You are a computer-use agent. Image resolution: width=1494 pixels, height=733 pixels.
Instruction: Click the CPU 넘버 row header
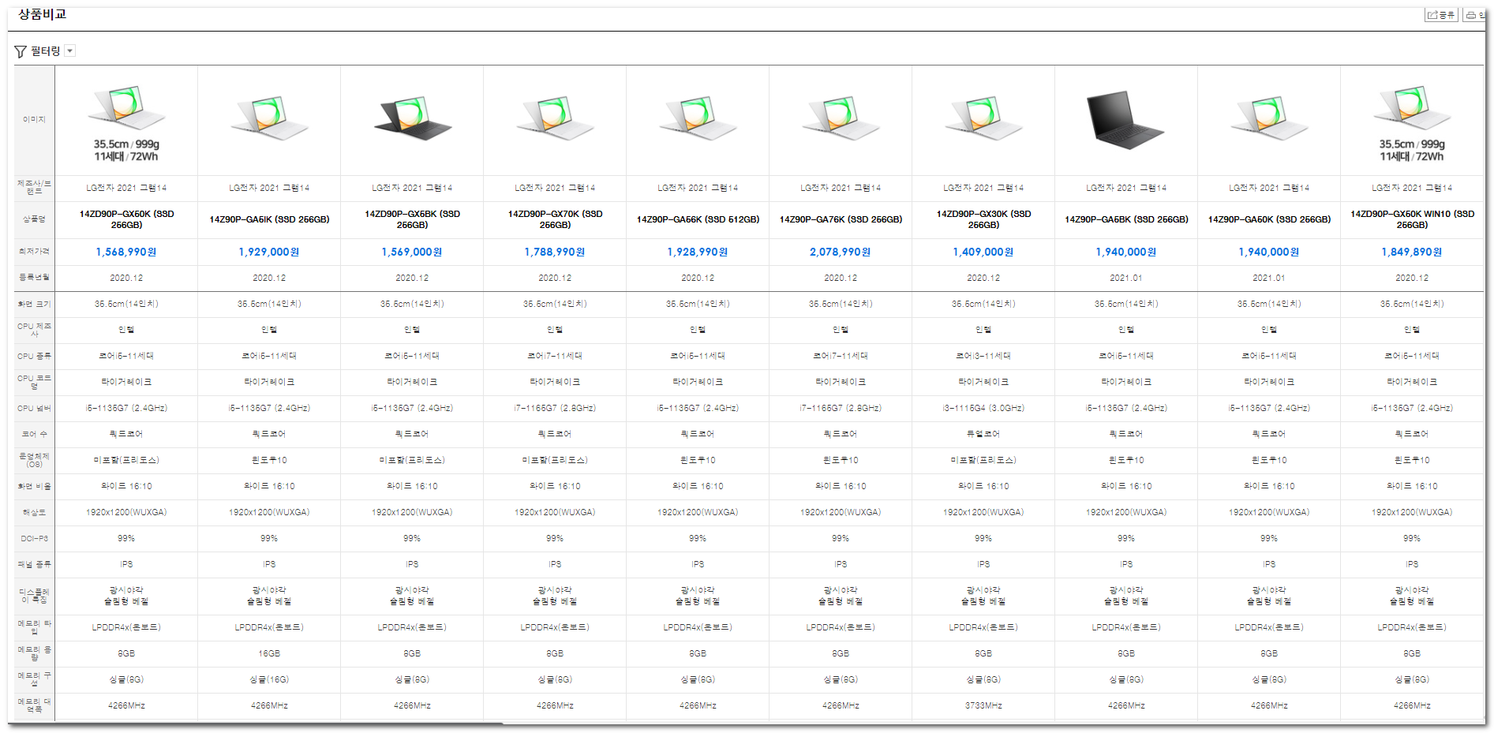pyautogui.click(x=34, y=409)
